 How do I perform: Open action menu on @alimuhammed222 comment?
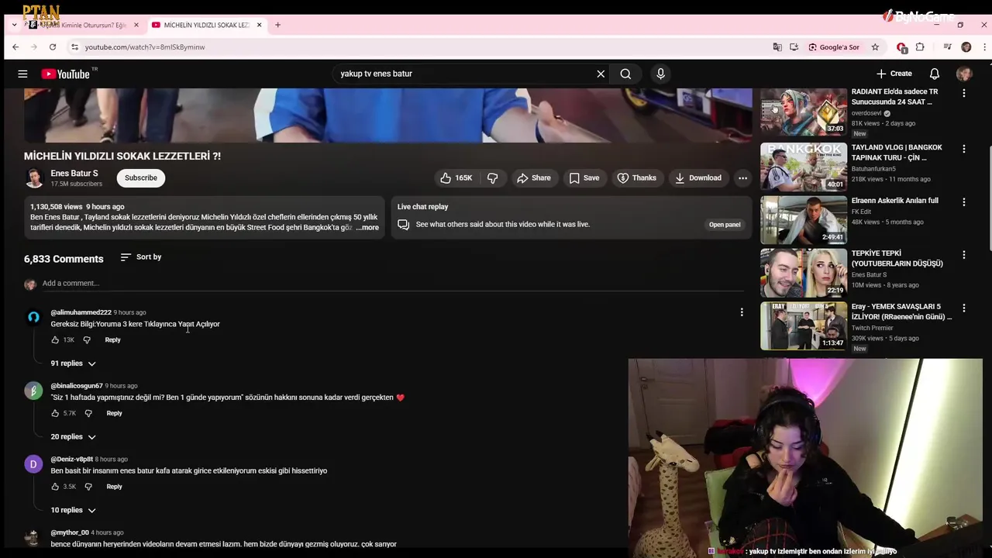point(742,312)
